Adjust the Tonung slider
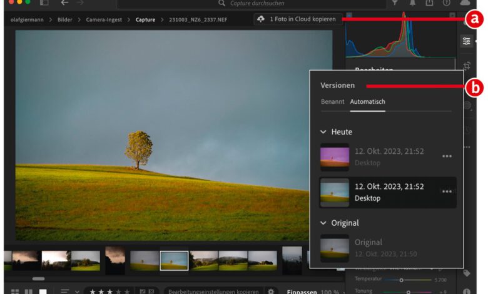Image resolution: width=488 pixels, height=294 pixels. point(408,292)
